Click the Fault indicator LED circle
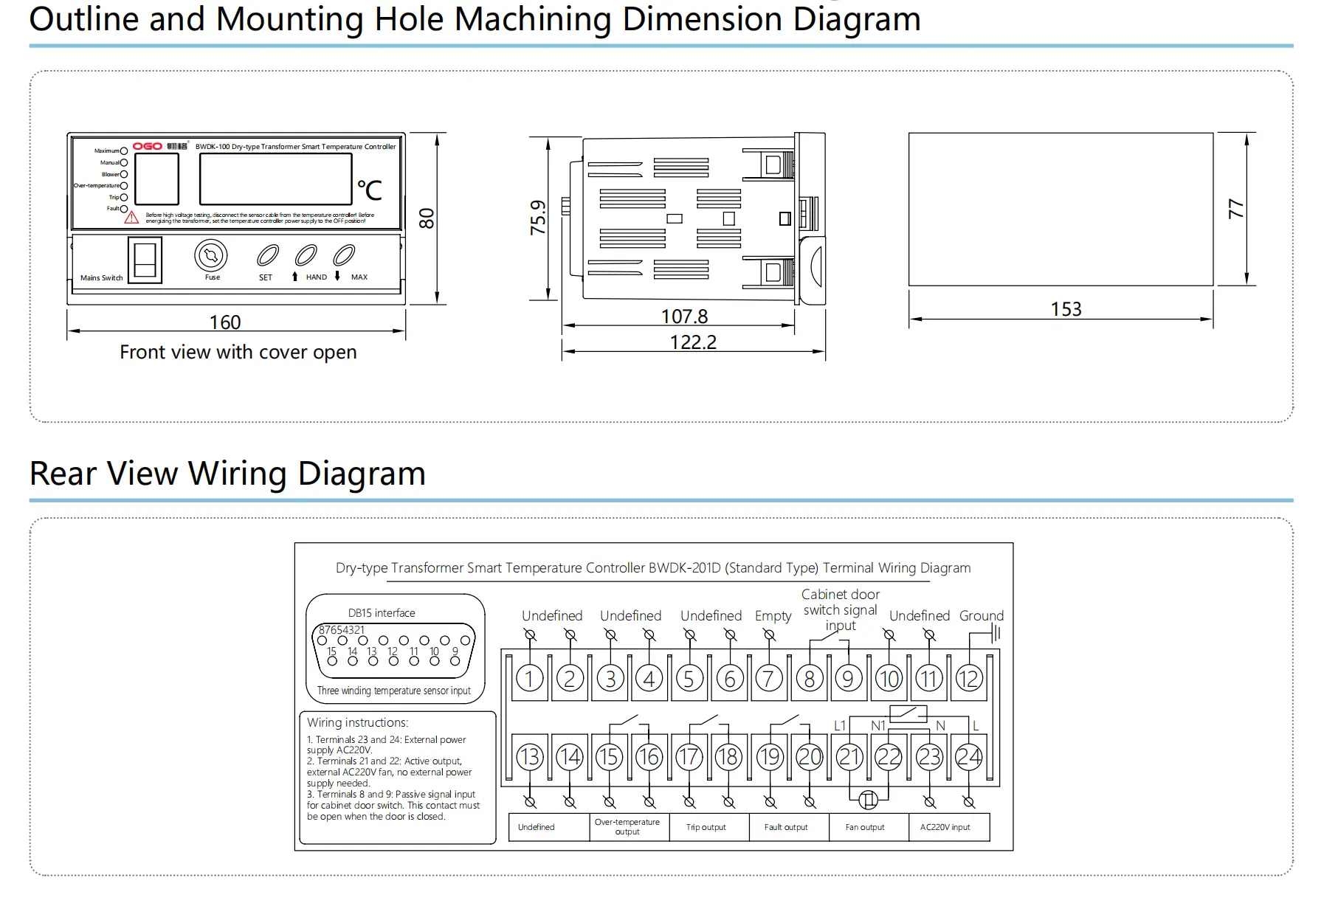The width and height of the screenshot is (1338, 906). click(x=124, y=209)
